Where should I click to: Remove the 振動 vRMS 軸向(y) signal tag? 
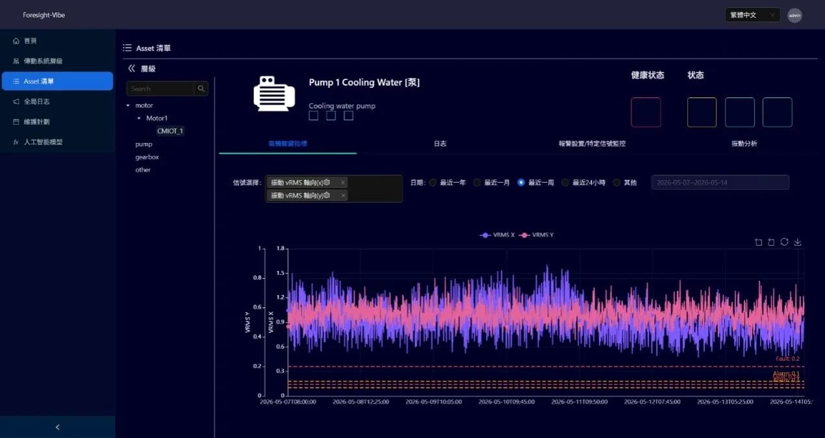point(343,196)
